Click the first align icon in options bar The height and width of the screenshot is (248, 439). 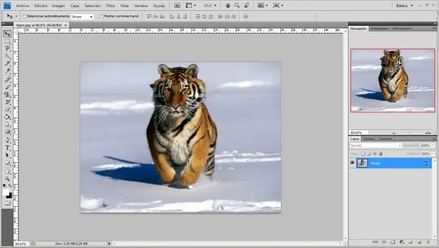click(x=149, y=16)
